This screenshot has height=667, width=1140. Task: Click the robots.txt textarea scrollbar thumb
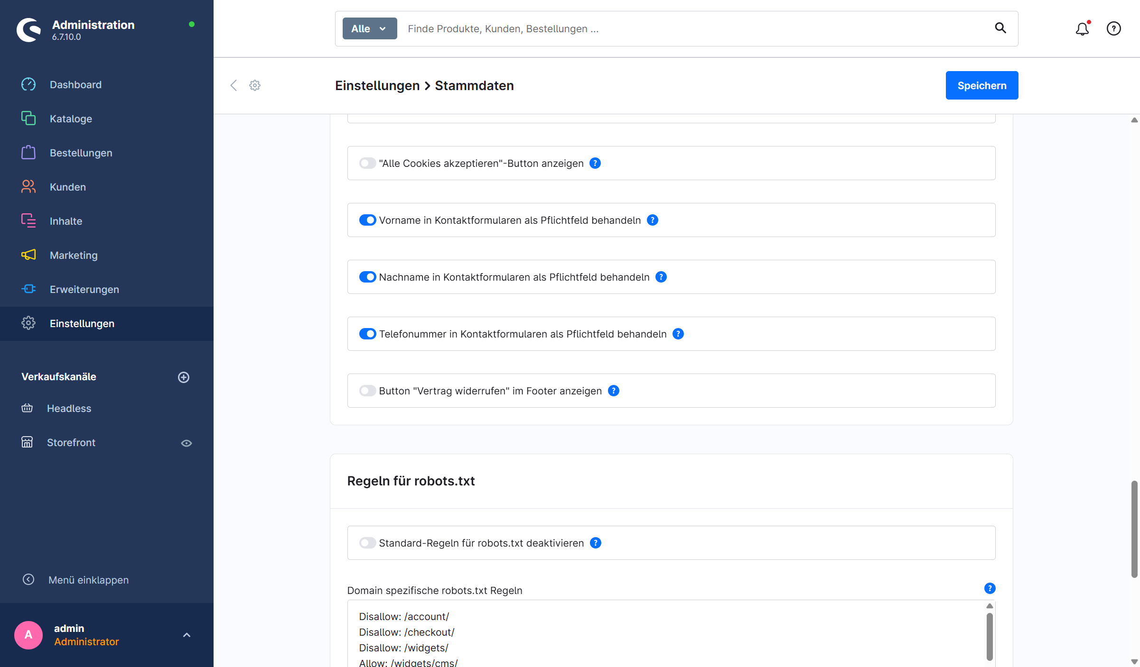(x=990, y=637)
